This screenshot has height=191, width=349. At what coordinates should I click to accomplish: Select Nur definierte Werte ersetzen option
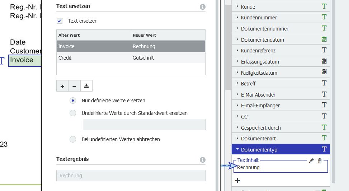[73, 101]
